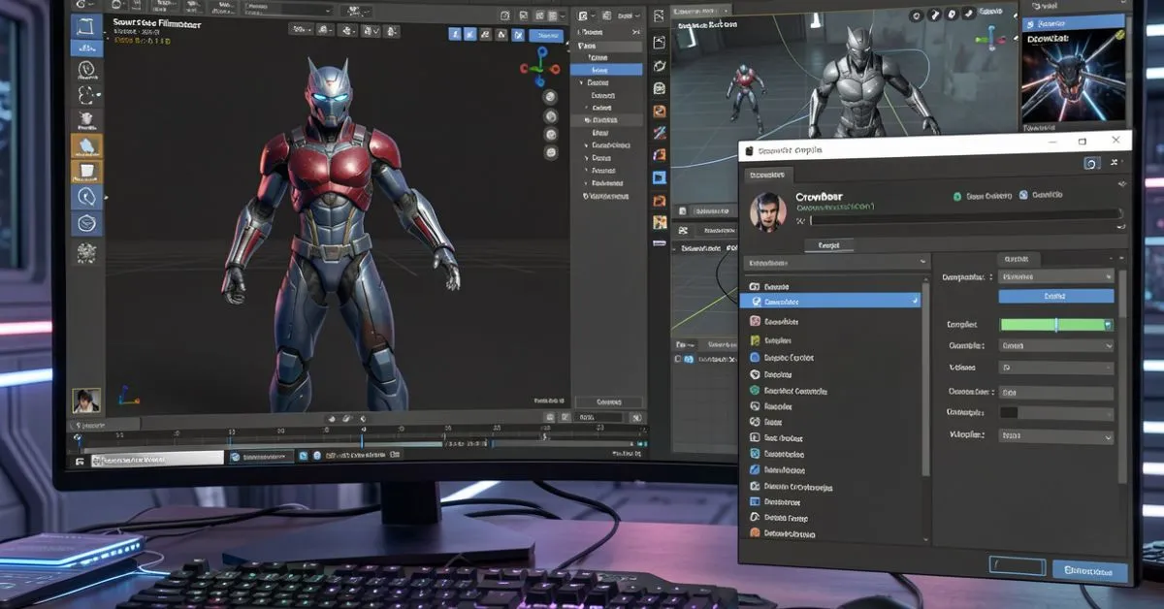Expand the categories combo box above the dialog list
Viewport: 1164px width, 609px height.
[834, 262]
